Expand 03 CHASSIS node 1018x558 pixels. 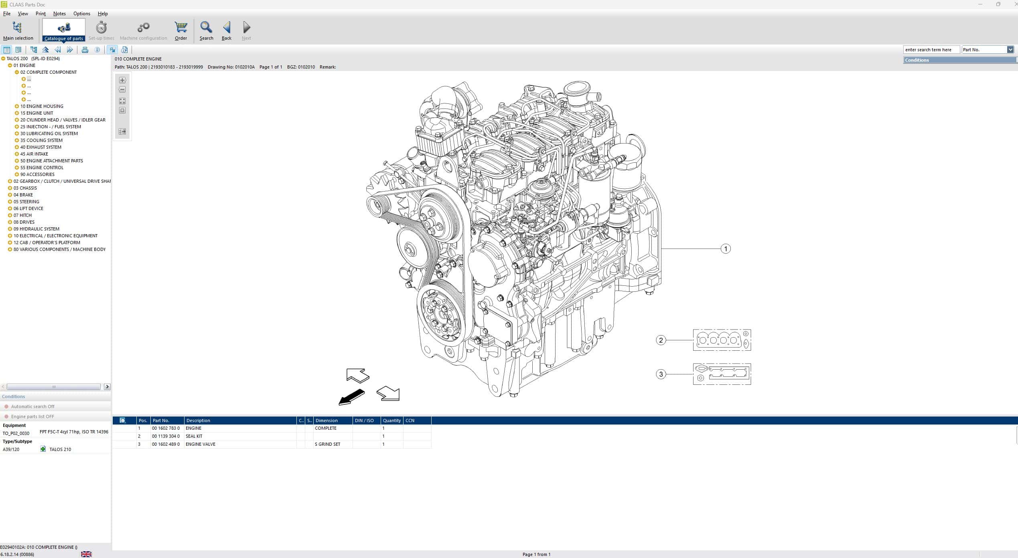pos(10,188)
